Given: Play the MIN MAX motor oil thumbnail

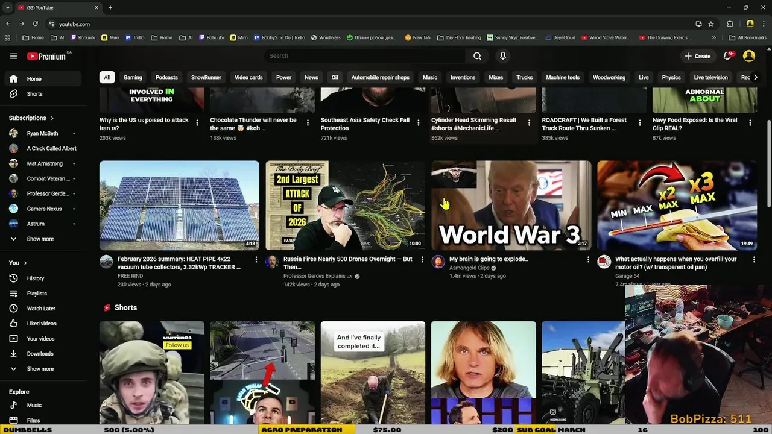Looking at the screenshot, I should 677,205.
